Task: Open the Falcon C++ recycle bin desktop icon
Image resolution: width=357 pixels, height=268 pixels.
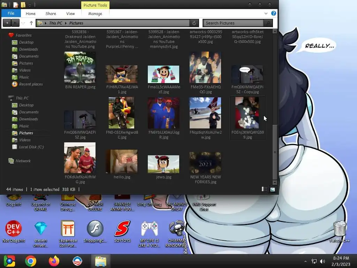Action: point(340,232)
